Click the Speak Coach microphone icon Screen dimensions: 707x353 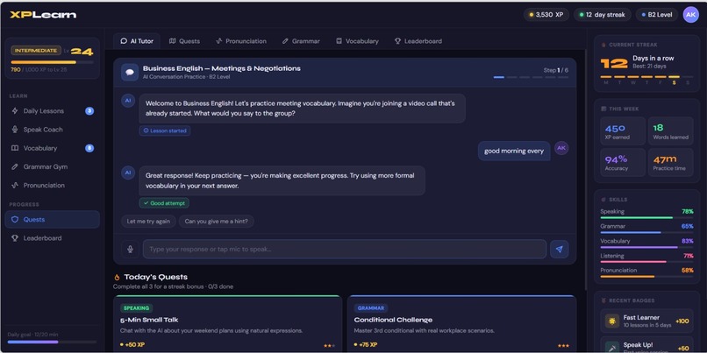click(15, 130)
